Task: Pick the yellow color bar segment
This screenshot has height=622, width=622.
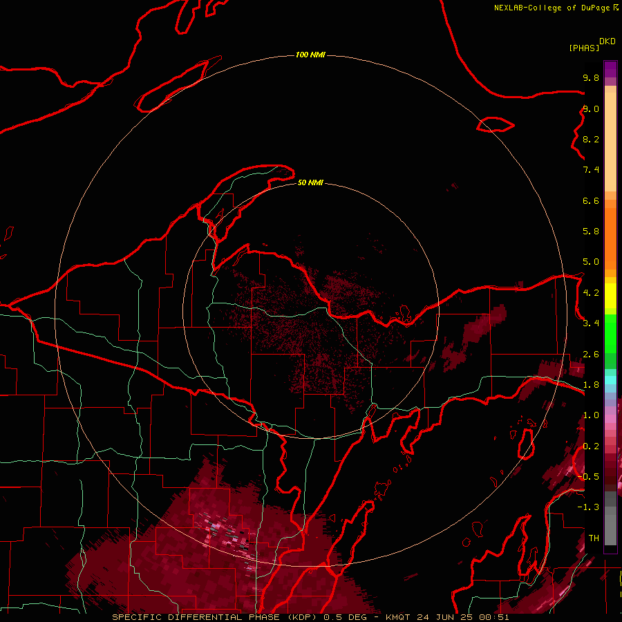Action: point(610,296)
